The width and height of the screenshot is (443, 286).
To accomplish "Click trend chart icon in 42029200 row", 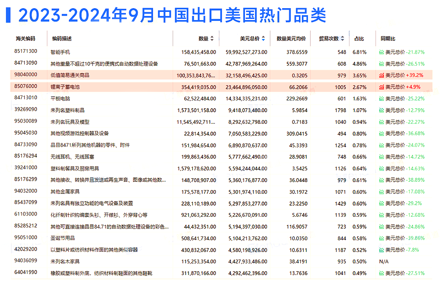I will point(381,250).
